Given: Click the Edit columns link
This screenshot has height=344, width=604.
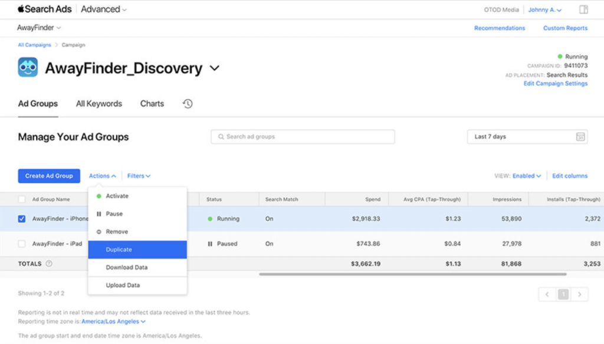Looking at the screenshot, I should click(570, 176).
